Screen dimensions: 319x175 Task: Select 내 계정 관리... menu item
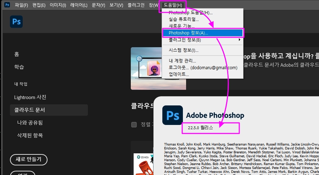tap(202, 61)
